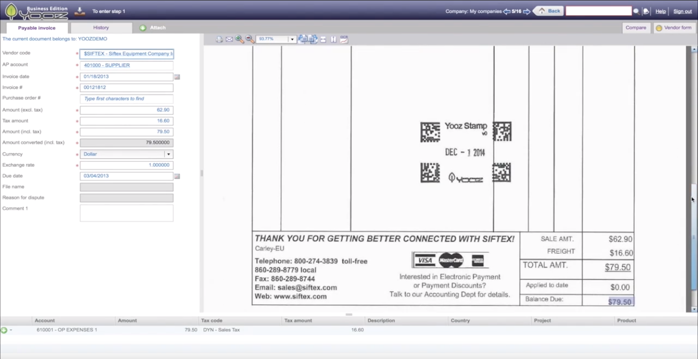Click the Attach button
The width and height of the screenshot is (698, 359).
tap(153, 28)
